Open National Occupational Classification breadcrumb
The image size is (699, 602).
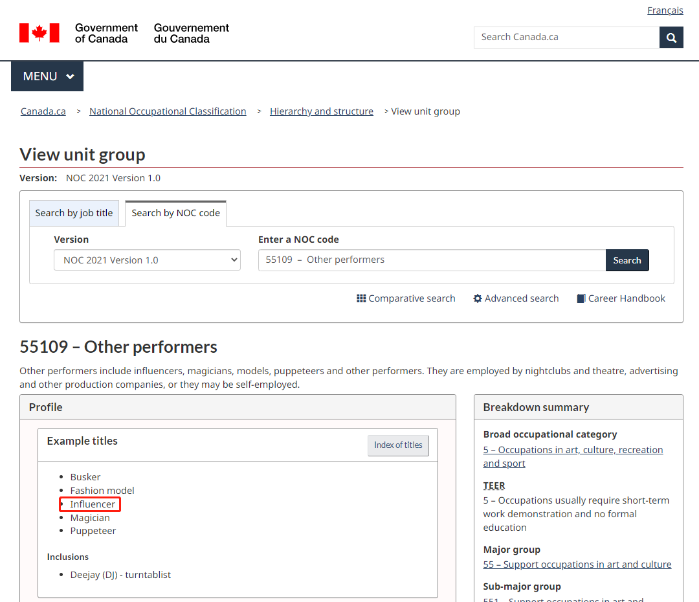pyautogui.click(x=168, y=111)
